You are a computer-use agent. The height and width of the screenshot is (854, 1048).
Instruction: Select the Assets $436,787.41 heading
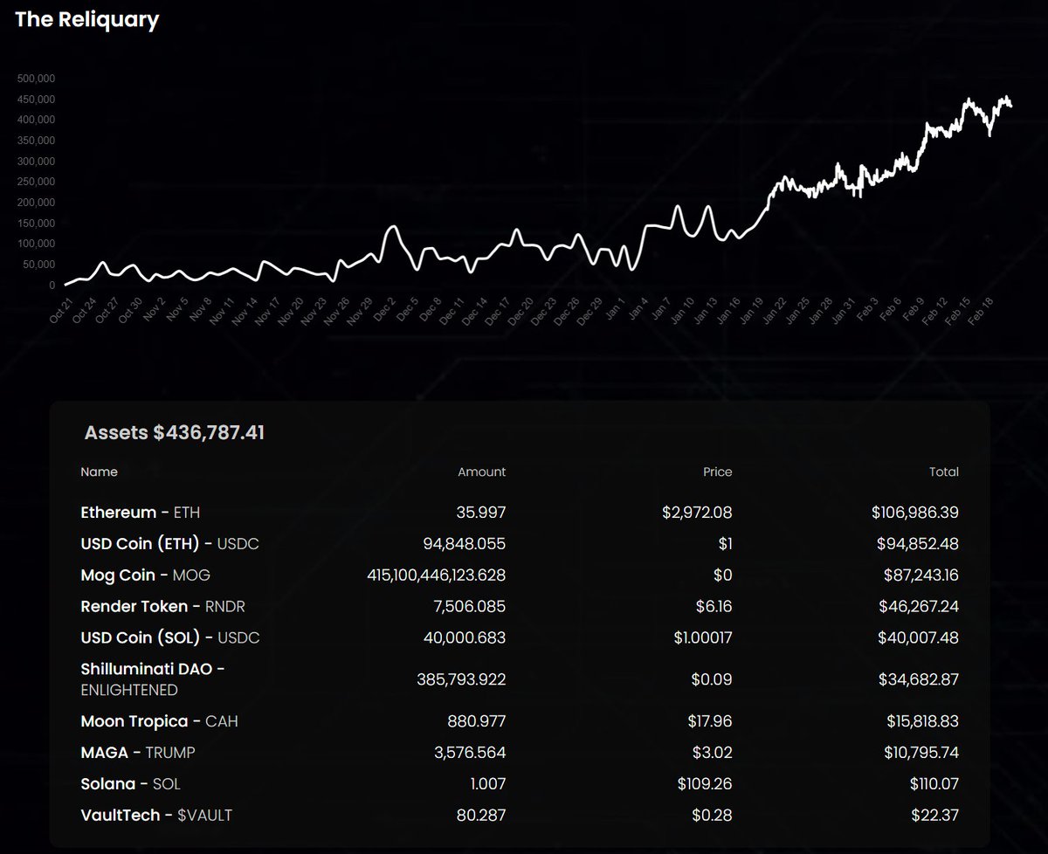(x=174, y=432)
